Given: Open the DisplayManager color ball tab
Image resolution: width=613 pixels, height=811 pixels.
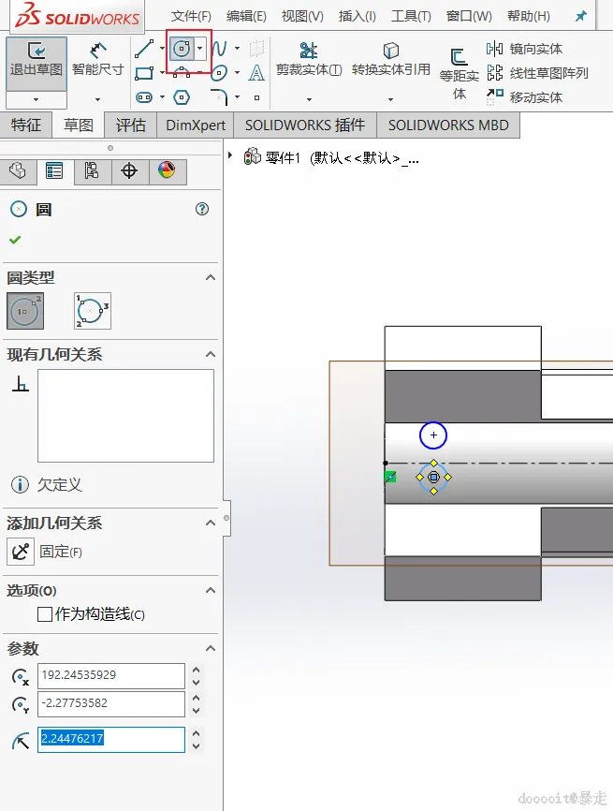Looking at the screenshot, I should (167, 171).
